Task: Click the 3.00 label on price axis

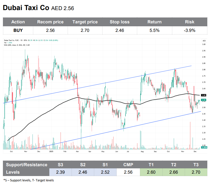Action: (204, 45)
